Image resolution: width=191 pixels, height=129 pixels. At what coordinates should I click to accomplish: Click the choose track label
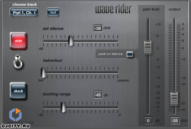[25, 4]
